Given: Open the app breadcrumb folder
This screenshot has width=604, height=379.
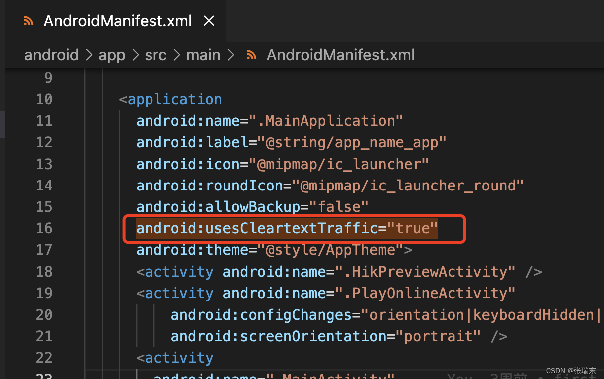Looking at the screenshot, I should click(112, 55).
